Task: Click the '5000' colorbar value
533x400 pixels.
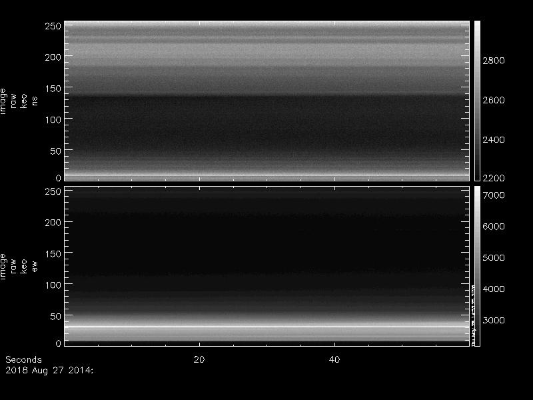Action: click(494, 258)
